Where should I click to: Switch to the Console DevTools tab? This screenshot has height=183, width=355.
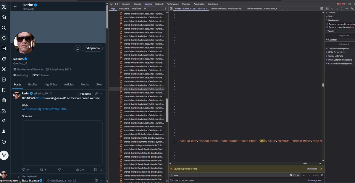[x=137, y=4]
